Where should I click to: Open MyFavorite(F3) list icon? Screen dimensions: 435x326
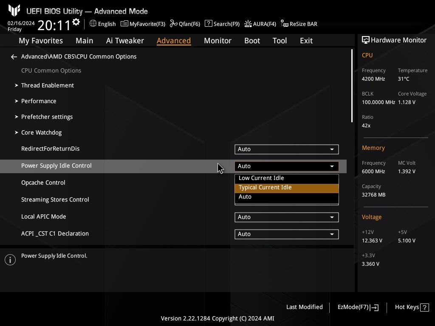tap(124, 24)
